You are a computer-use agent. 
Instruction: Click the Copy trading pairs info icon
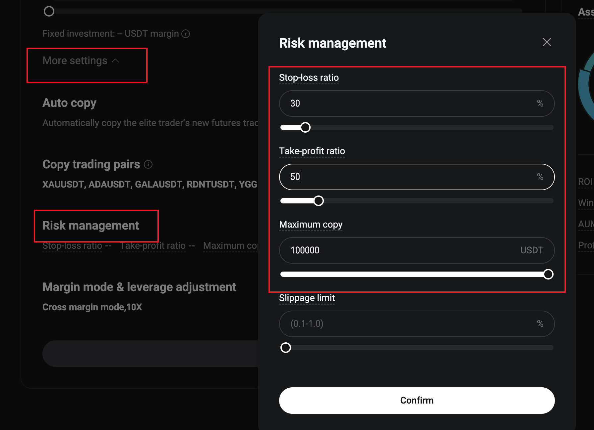148,164
